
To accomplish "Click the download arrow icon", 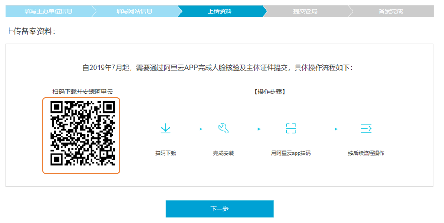I will [x=165, y=129].
